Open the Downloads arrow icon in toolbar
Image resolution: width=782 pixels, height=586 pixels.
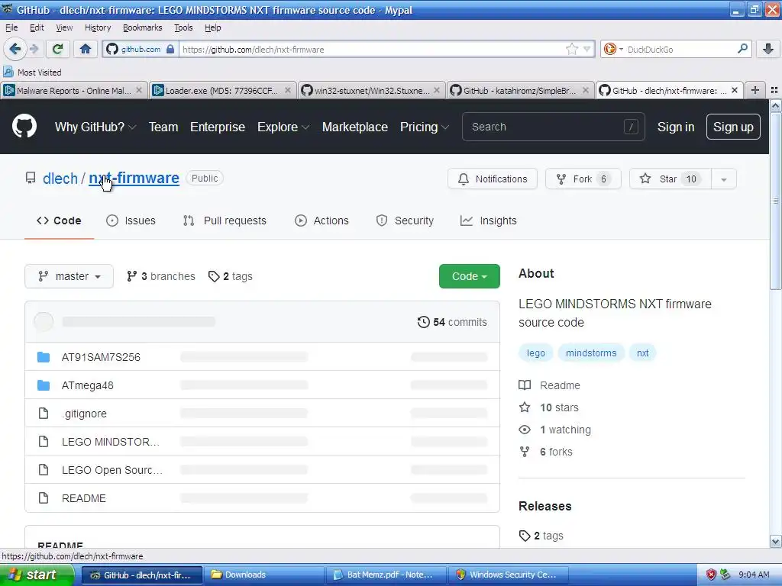[x=768, y=49]
